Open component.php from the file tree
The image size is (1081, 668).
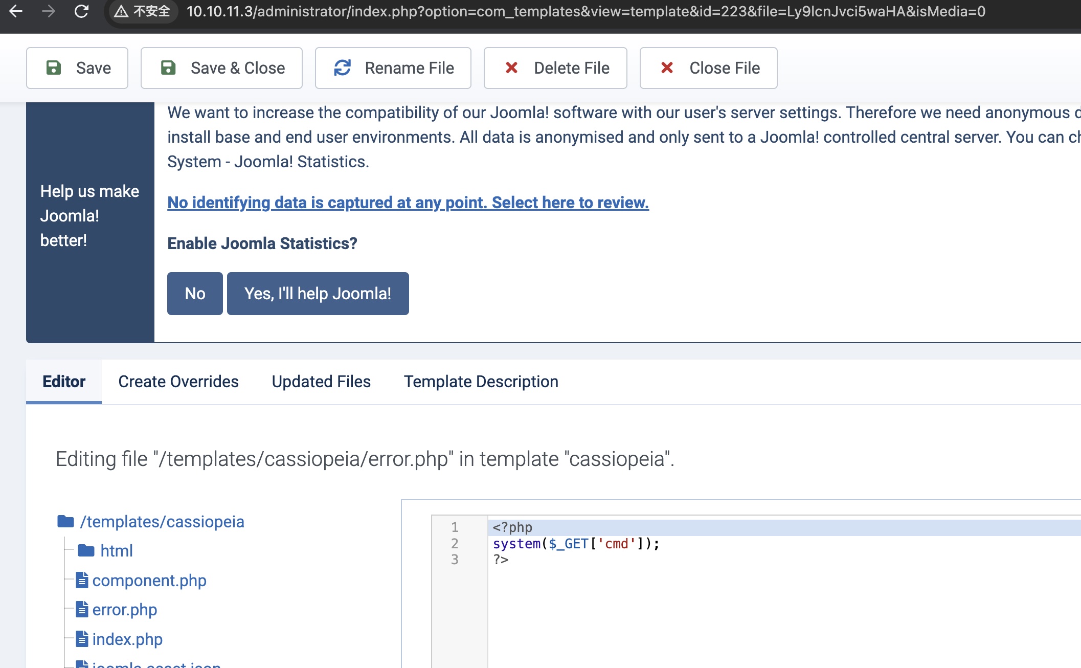149,581
